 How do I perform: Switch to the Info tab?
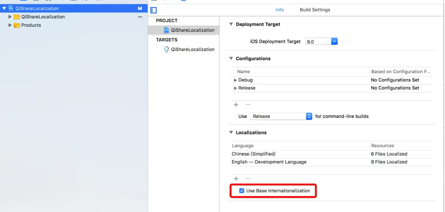click(x=280, y=10)
